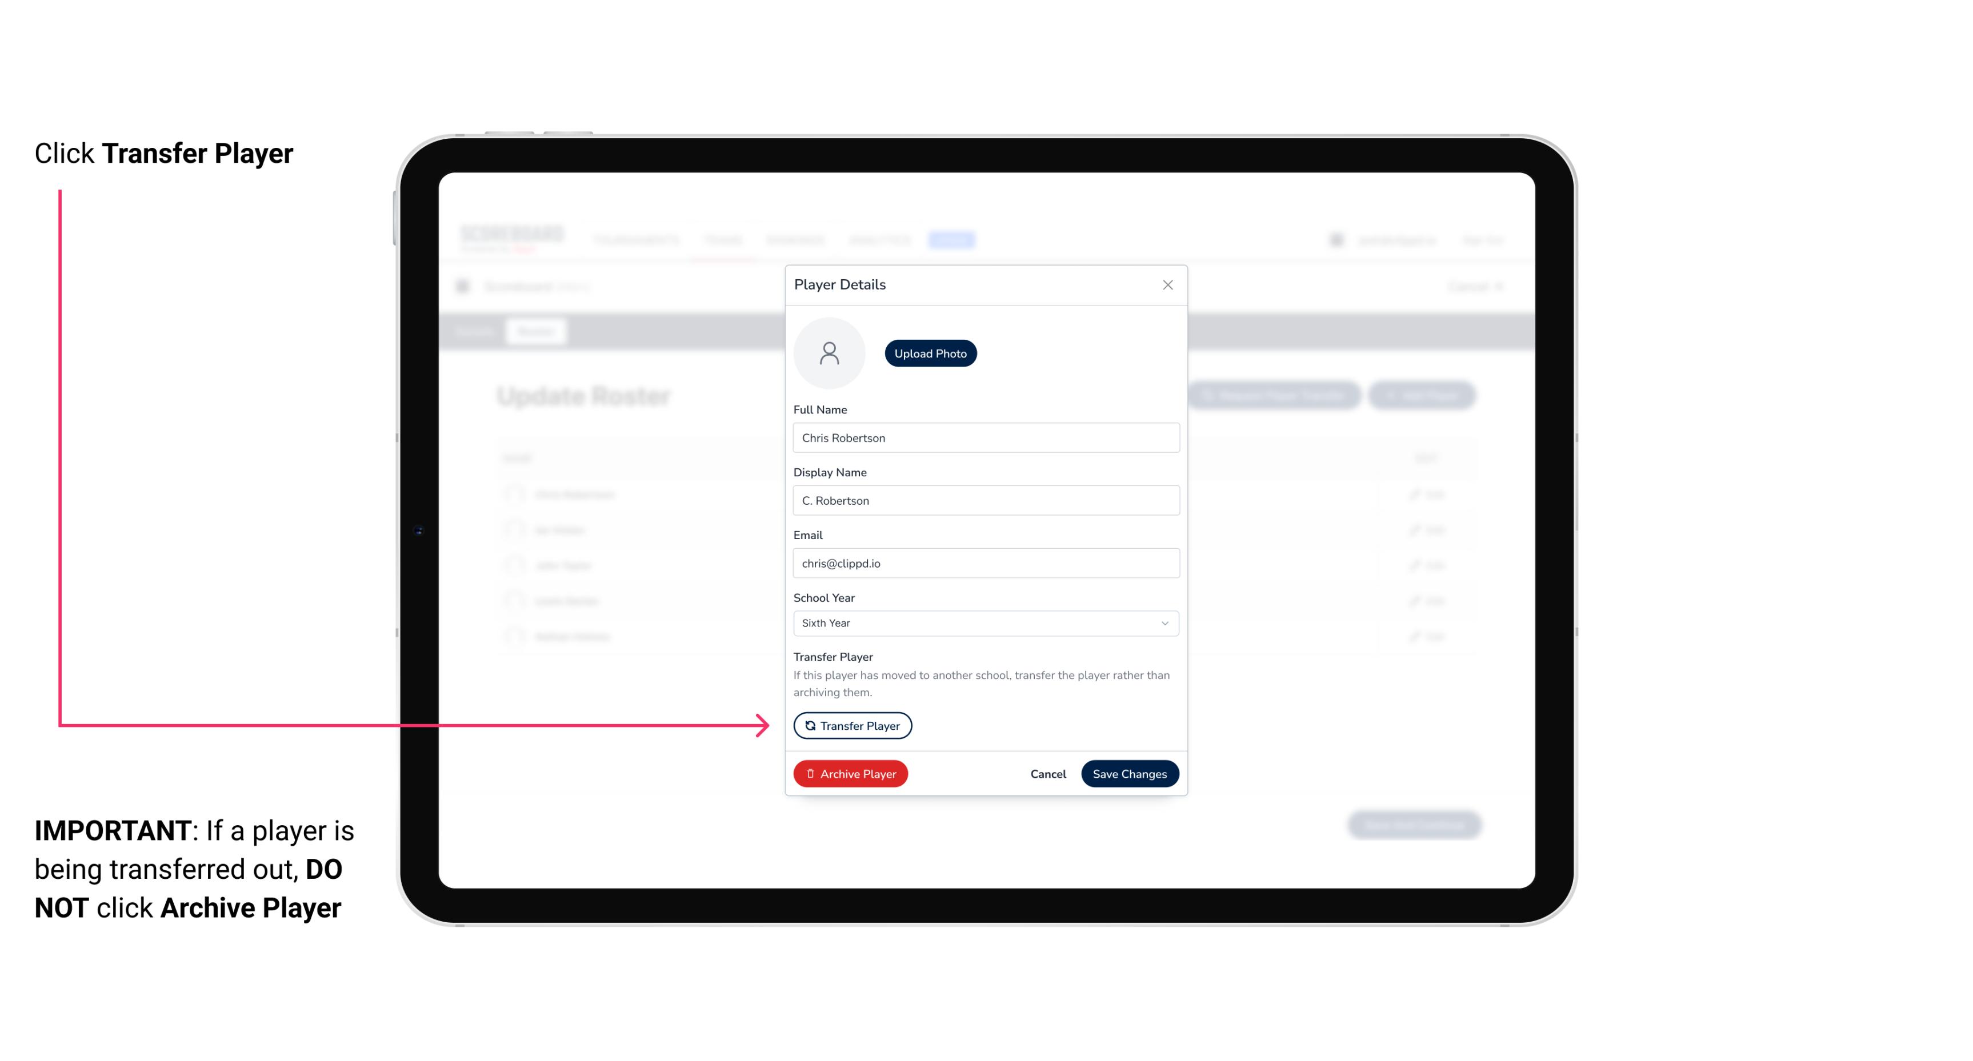Click the close X icon on dialog

pyautogui.click(x=1167, y=285)
